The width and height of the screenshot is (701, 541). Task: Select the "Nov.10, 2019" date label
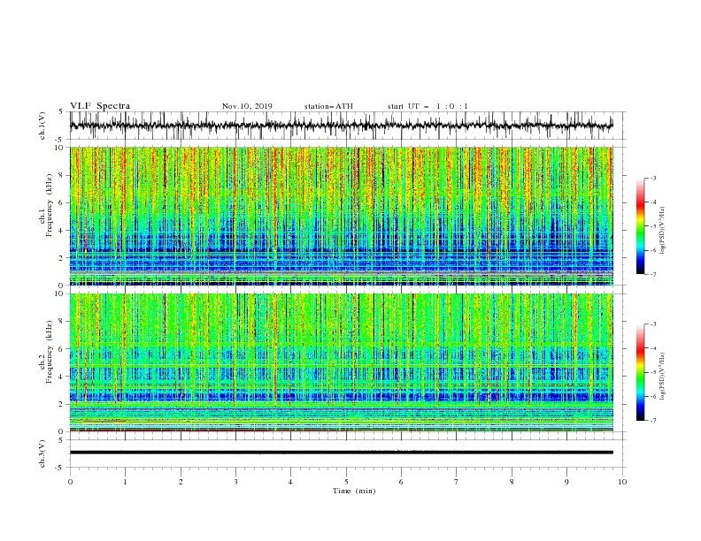click(x=247, y=106)
